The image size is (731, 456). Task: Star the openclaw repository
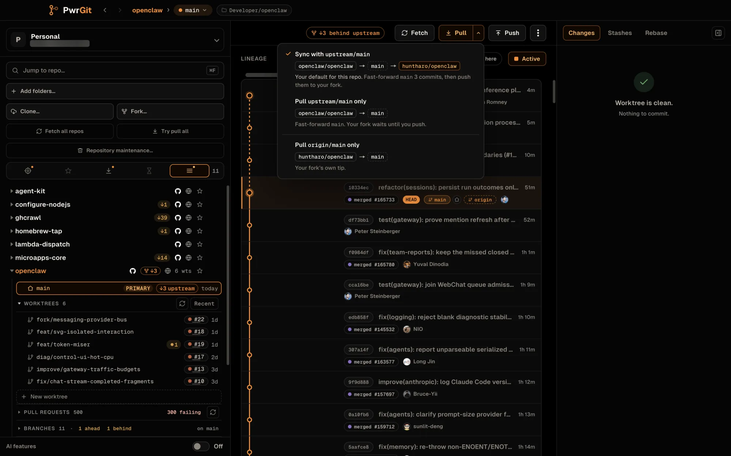(x=200, y=271)
